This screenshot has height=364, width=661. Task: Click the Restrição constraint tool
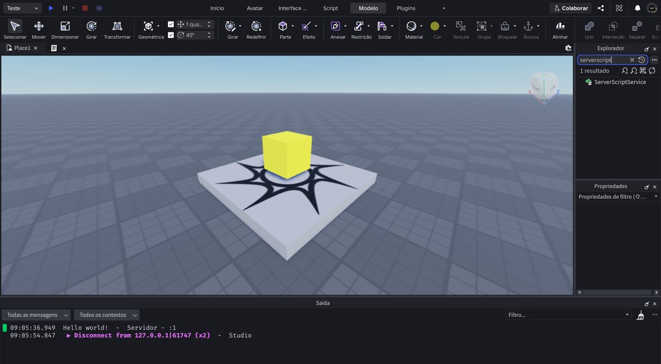(x=359, y=26)
